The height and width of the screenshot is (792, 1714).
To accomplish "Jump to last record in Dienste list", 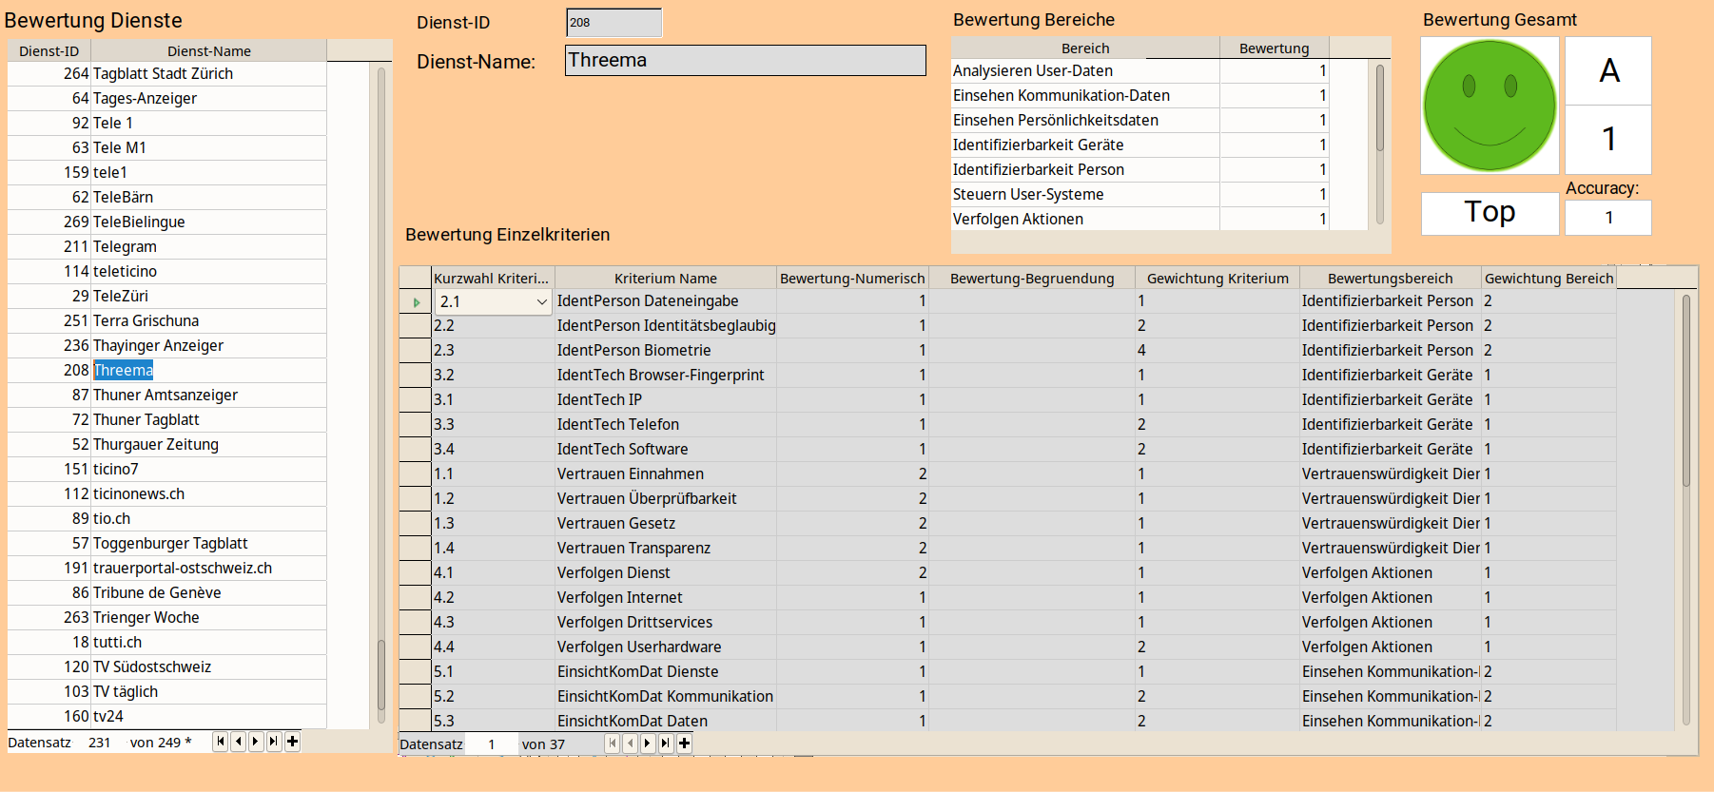I will click(x=274, y=742).
